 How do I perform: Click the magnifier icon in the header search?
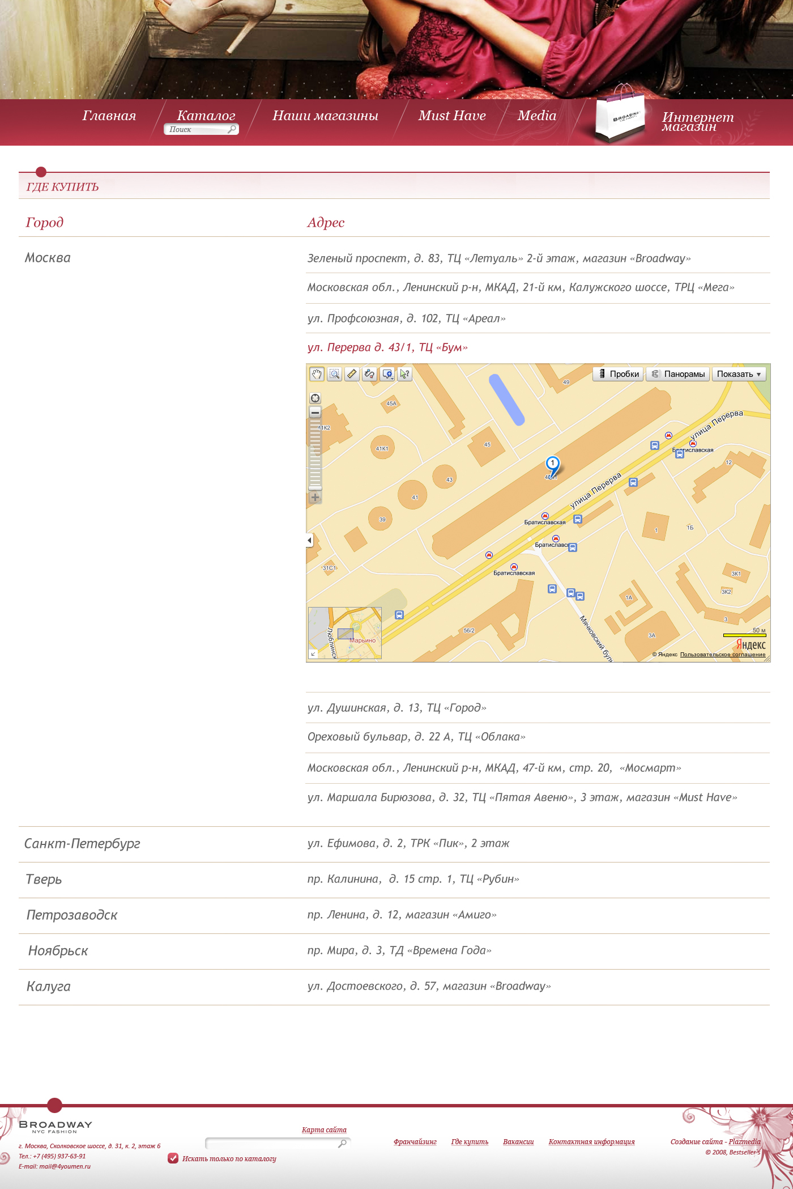pyautogui.click(x=232, y=129)
